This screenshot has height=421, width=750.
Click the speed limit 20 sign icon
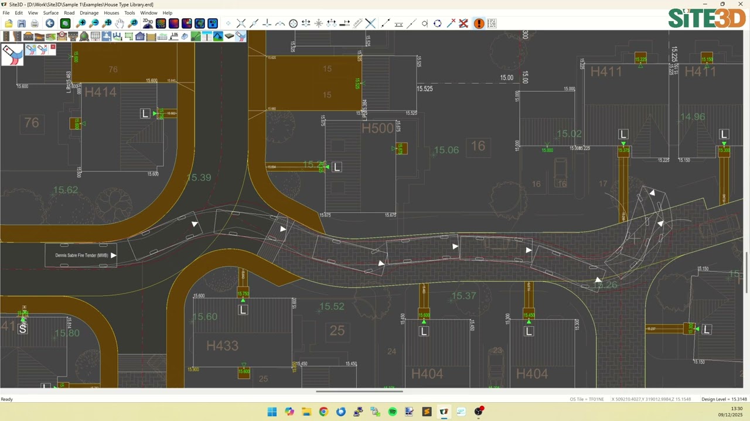62,36
